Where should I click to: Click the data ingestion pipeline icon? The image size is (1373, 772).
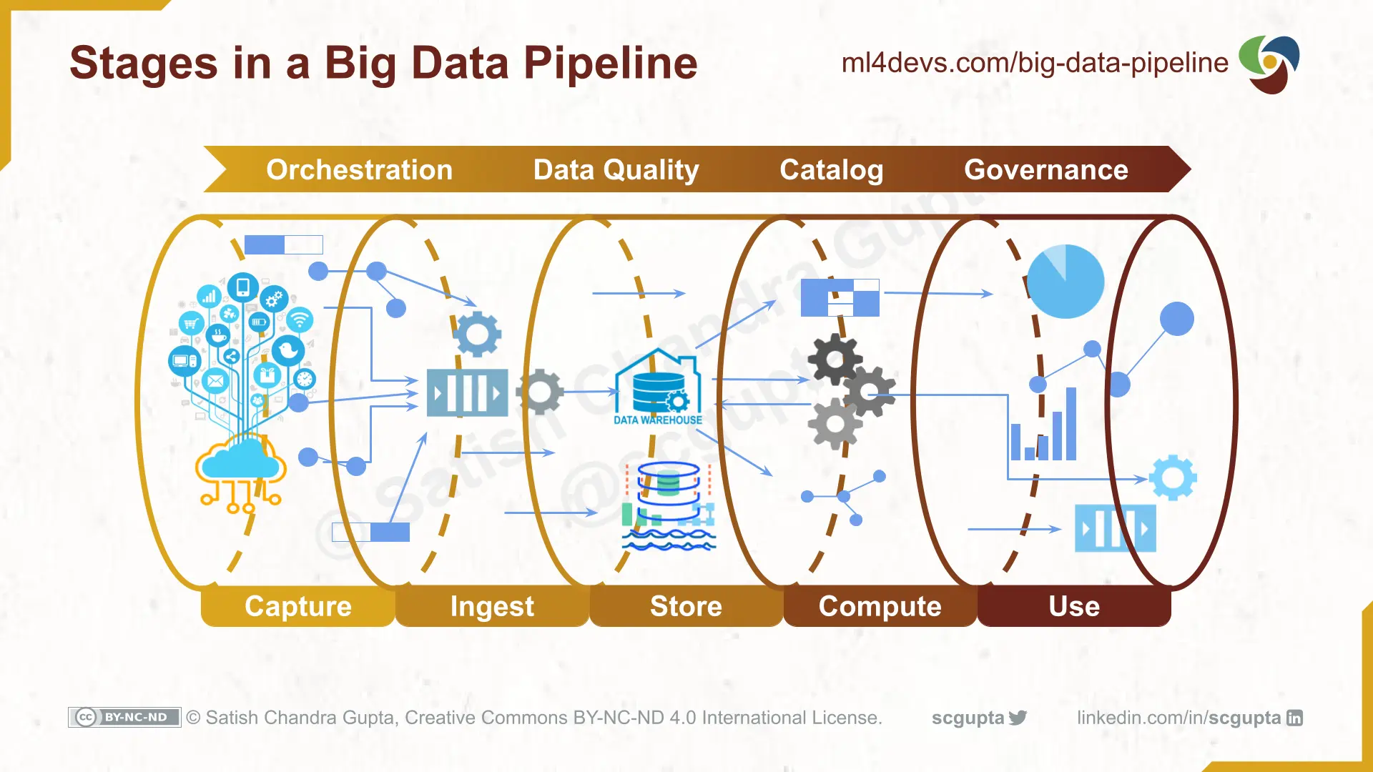pyautogui.click(x=464, y=394)
